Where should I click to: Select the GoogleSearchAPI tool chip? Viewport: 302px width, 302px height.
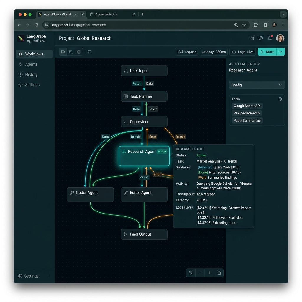[x=247, y=106]
